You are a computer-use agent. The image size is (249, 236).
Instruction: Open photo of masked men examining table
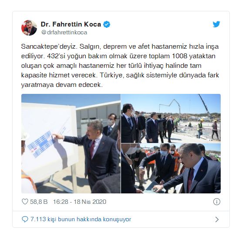pos(171,168)
